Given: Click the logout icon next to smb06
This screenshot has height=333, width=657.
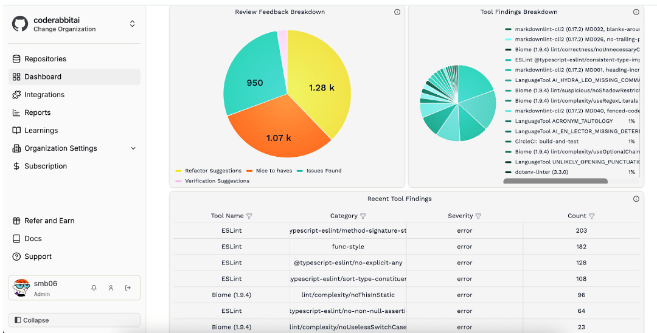Looking at the screenshot, I should pyautogui.click(x=128, y=288).
